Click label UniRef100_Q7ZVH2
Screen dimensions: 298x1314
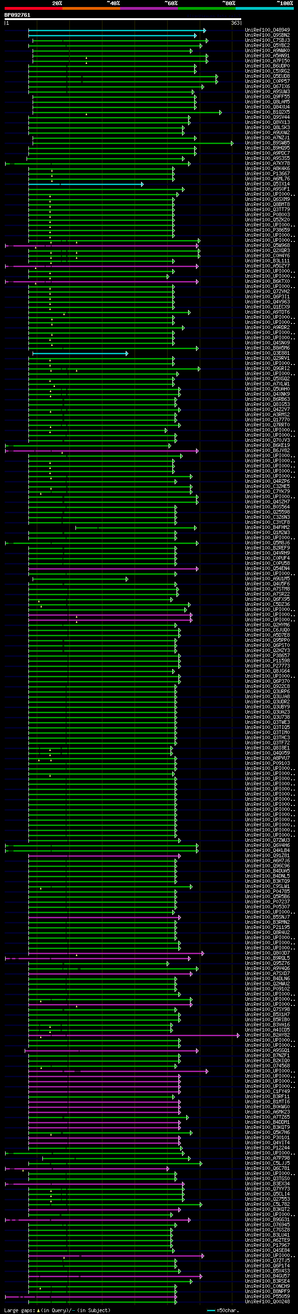[267, 291]
